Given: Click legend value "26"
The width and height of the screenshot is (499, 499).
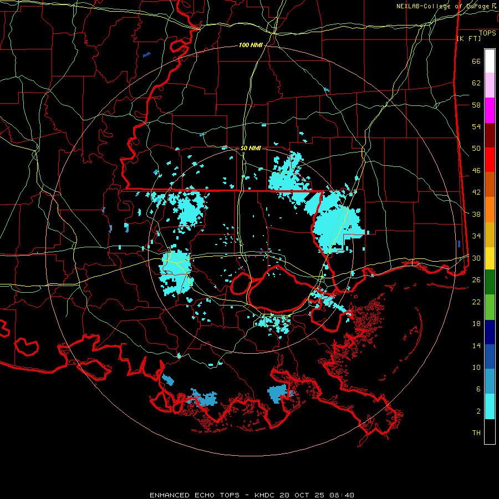Looking at the screenshot, I should [x=476, y=280].
